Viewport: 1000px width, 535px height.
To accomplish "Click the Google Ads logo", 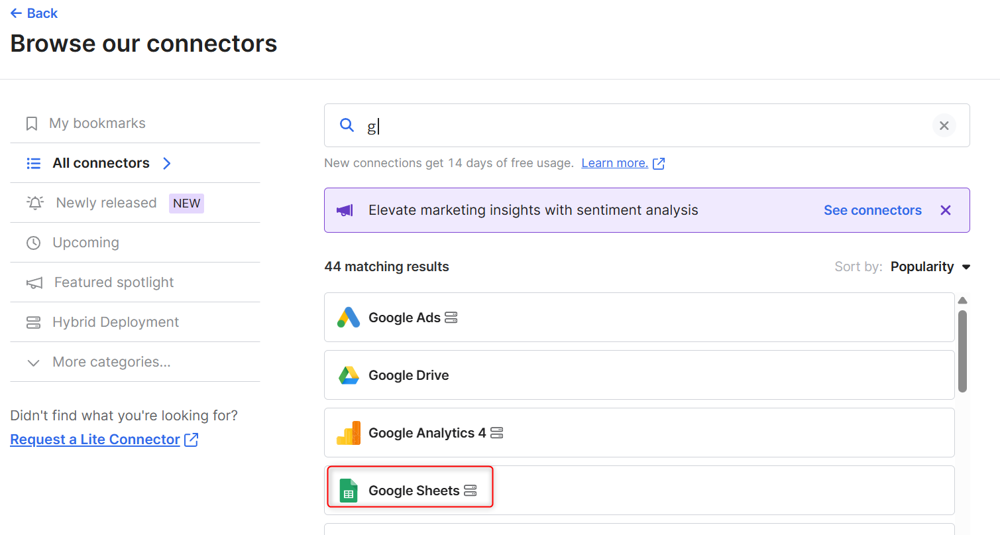I will 349,318.
